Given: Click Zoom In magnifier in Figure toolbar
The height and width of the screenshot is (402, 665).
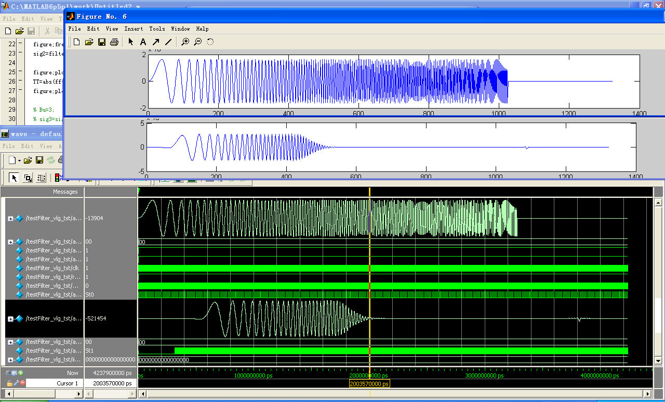Looking at the screenshot, I should (x=185, y=42).
